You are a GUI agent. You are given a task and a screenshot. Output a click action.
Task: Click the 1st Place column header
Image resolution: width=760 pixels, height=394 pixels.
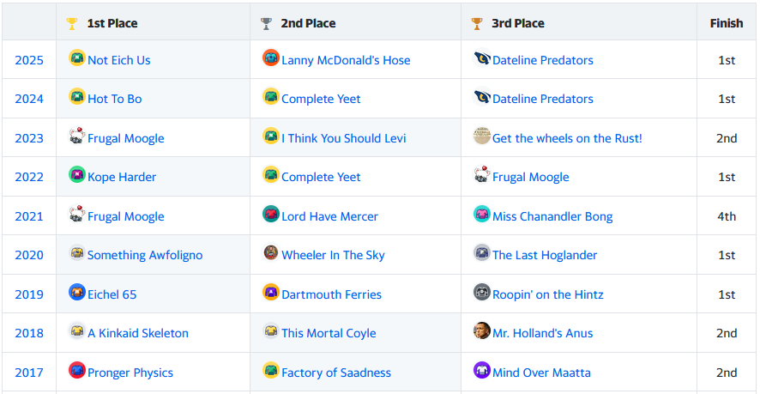coord(112,23)
